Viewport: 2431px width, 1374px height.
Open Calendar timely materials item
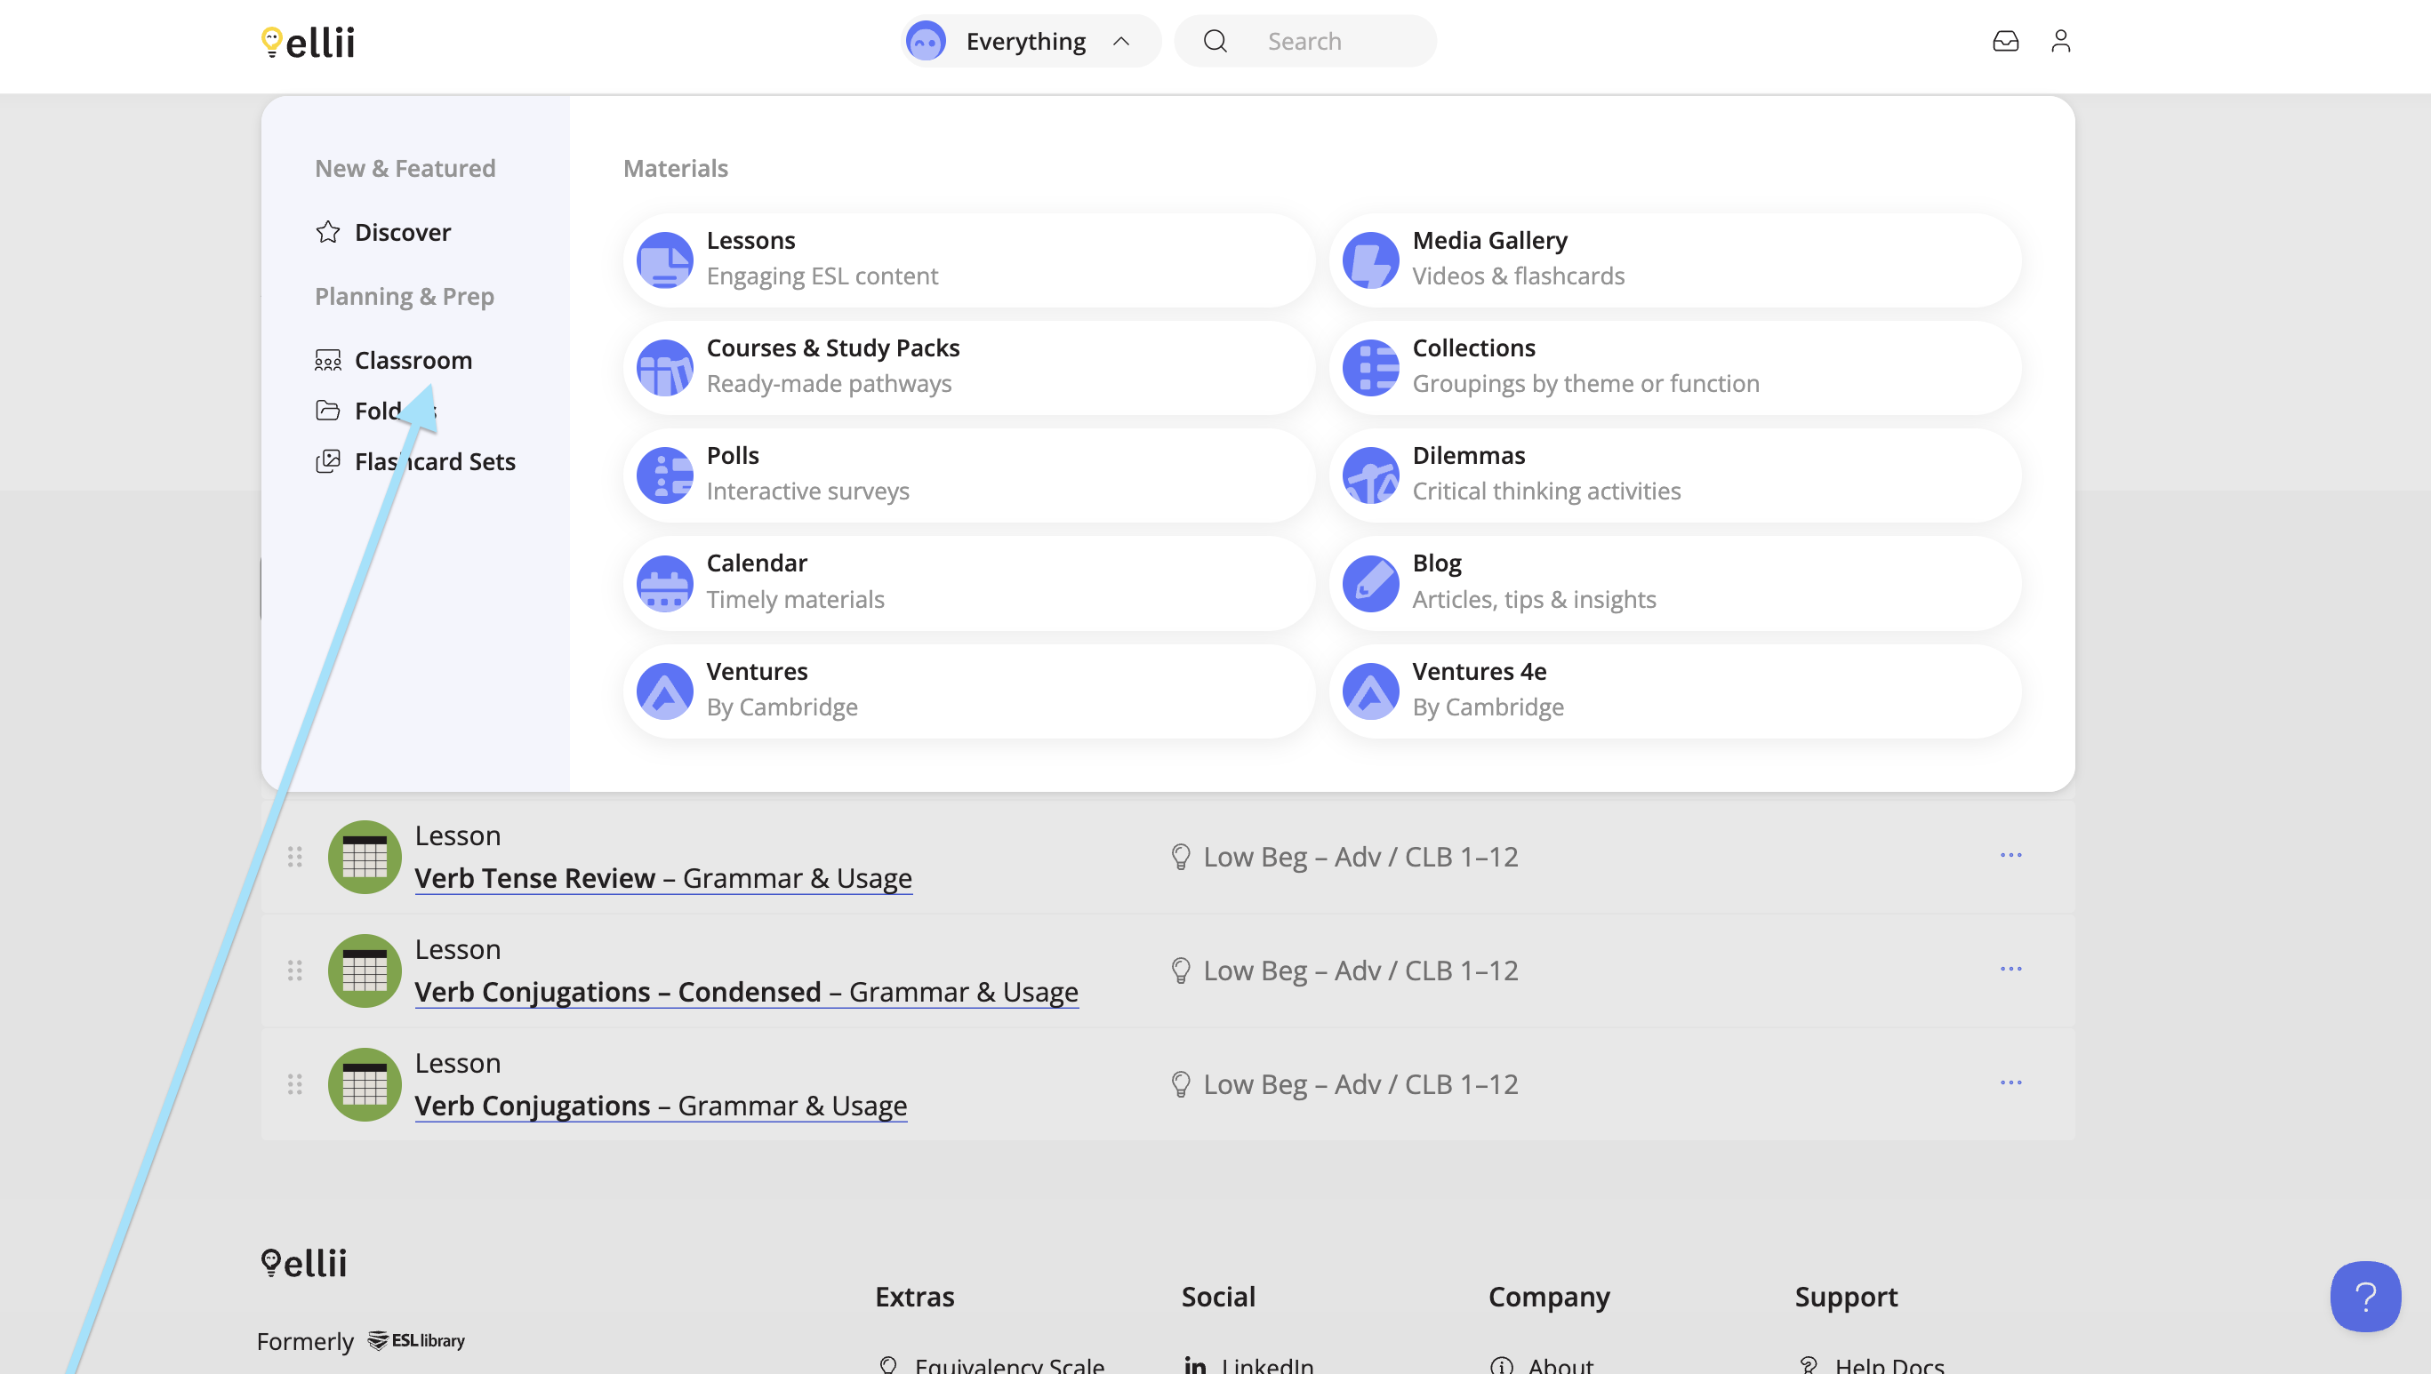968,583
